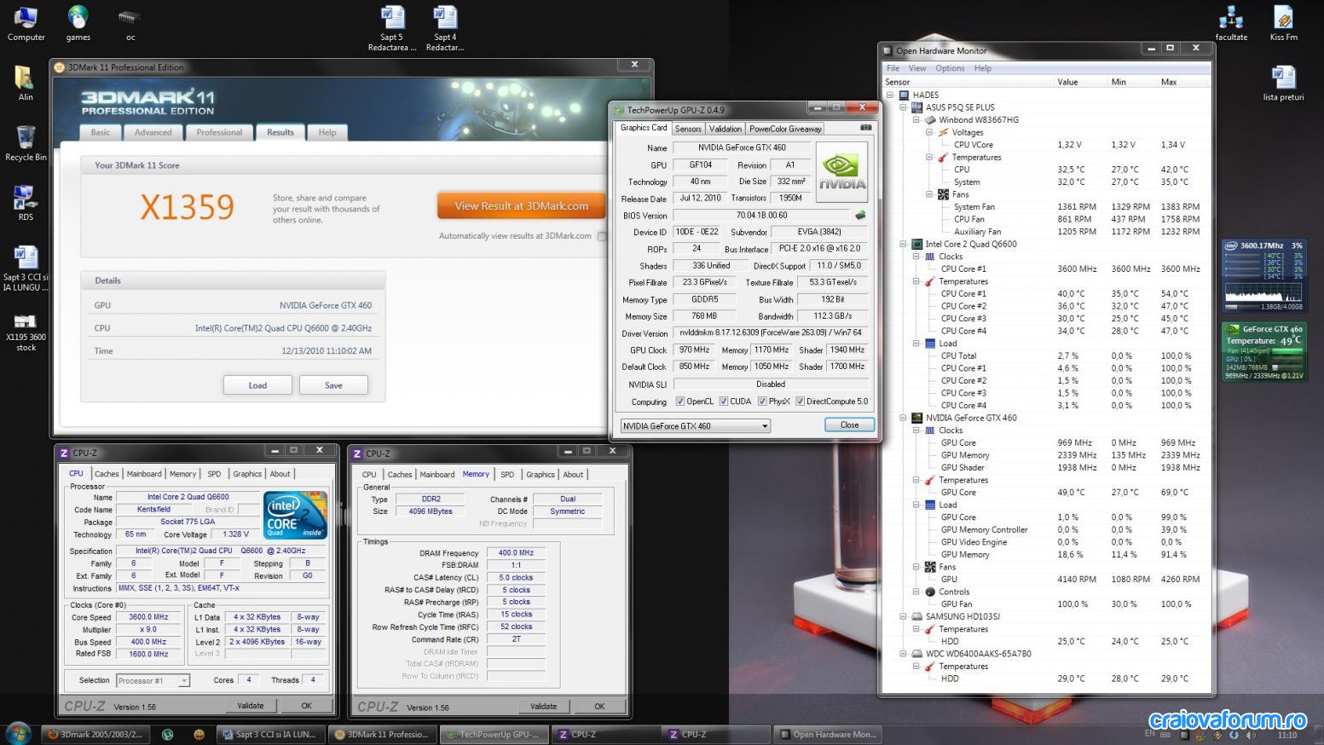Collapse NVIDIA GeForce GTX 460 tree node
The image size is (1324, 745).
[x=904, y=418]
